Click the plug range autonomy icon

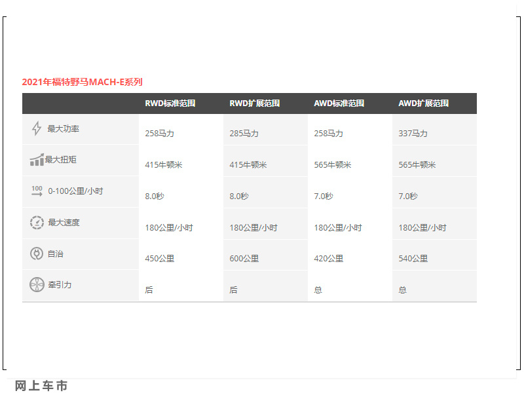pos(37,253)
